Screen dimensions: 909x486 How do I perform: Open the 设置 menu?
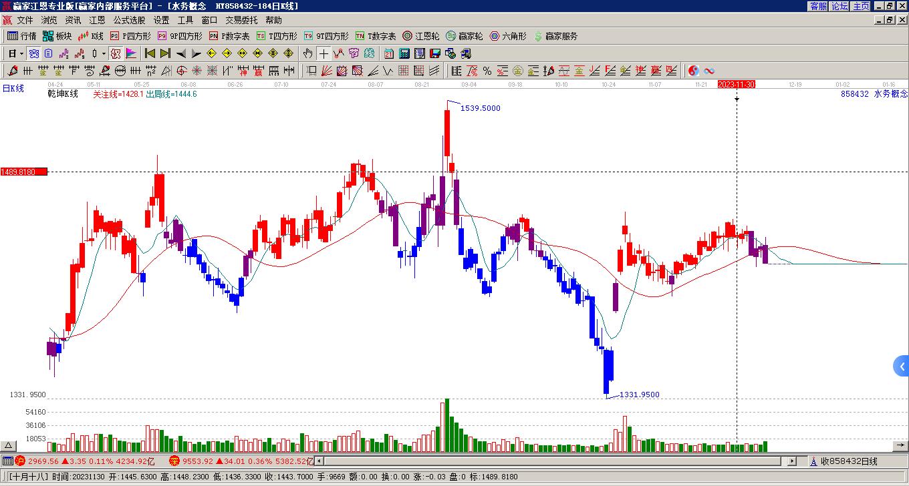(161, 21)
